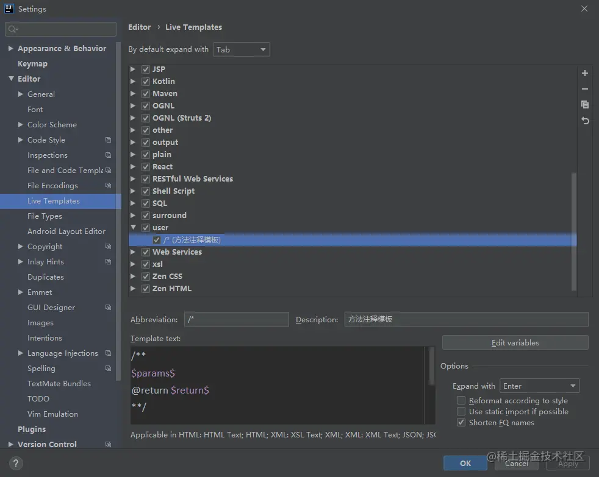
Task: Collapse the Editor settings section
Action: click(x=11, y=79)
